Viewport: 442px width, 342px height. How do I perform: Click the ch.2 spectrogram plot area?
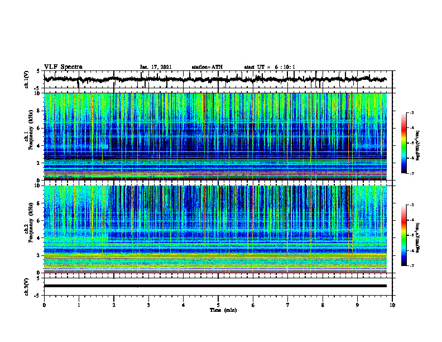tap(215, 229)
